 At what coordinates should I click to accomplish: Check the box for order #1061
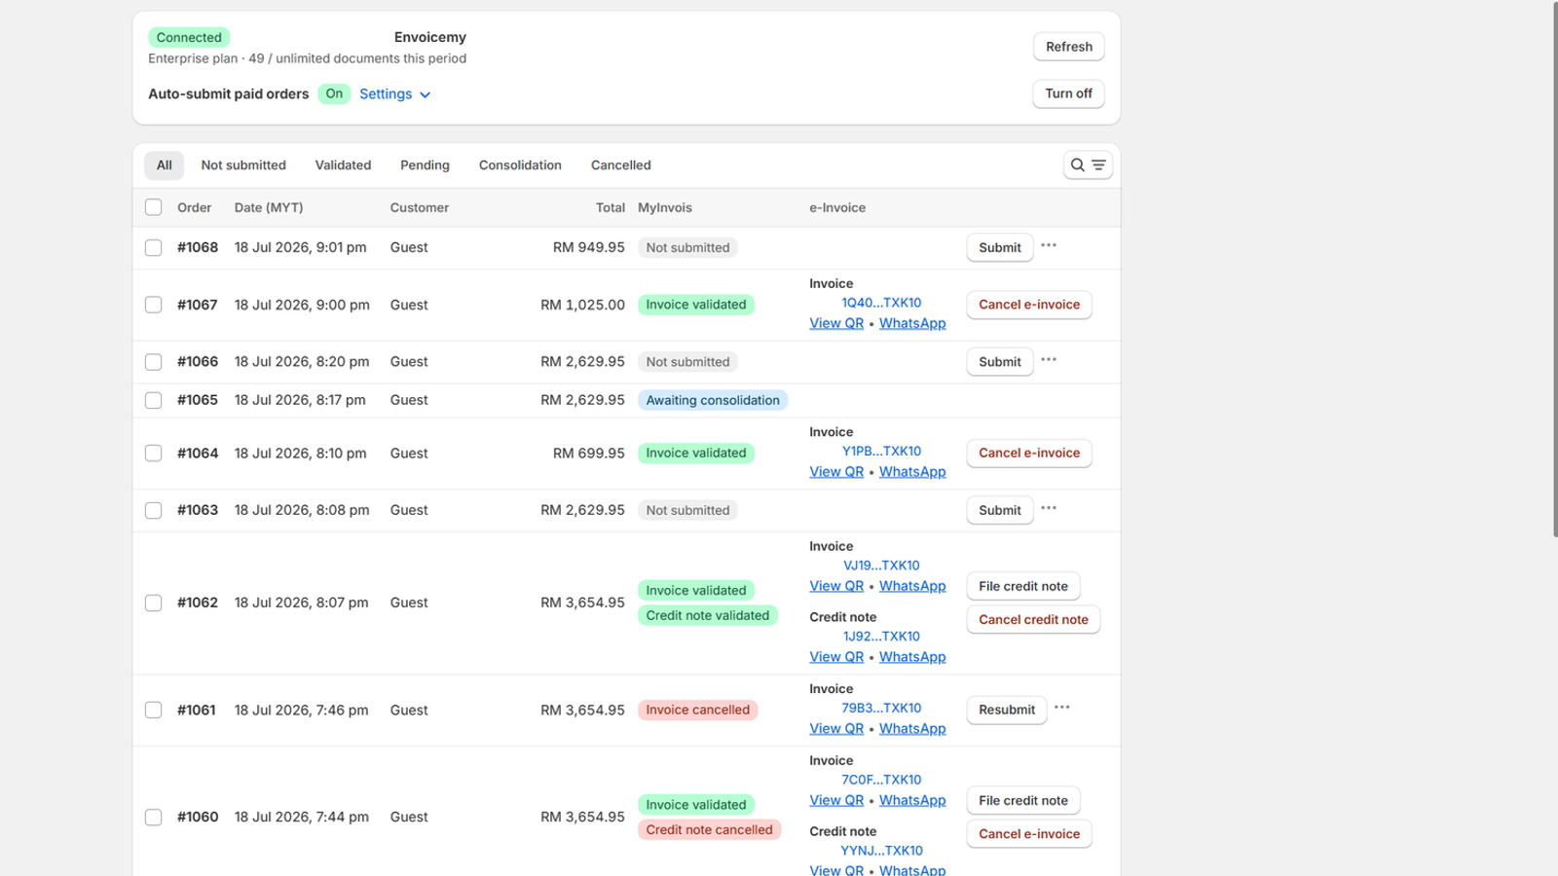(154, 710)
